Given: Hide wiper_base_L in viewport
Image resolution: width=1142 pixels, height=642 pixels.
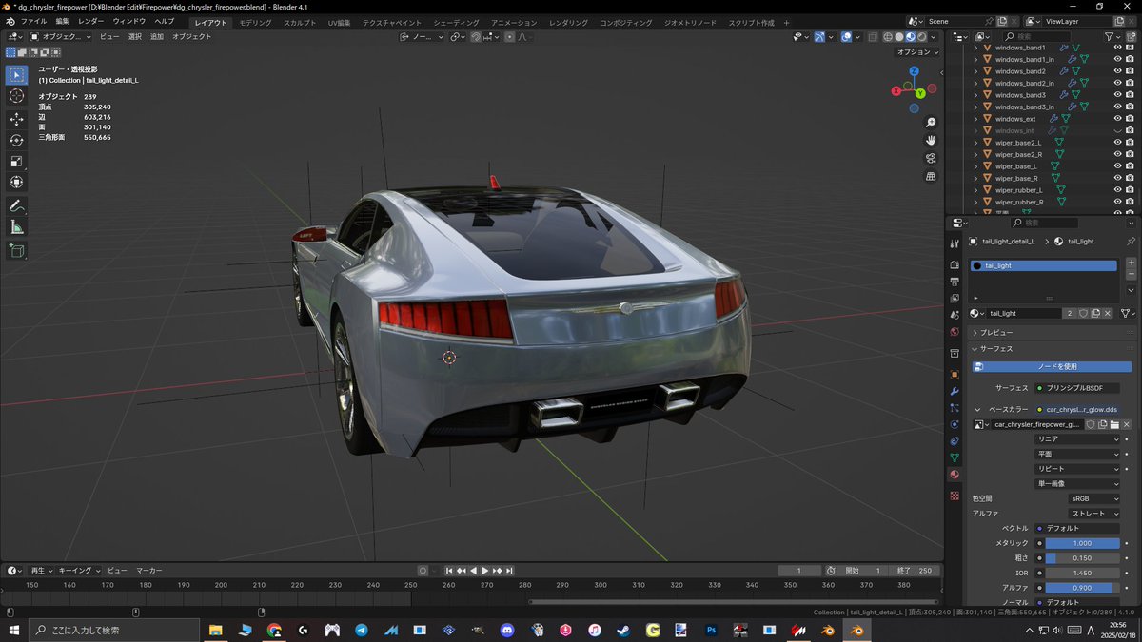Looking at the screenshot, I should coord(1117,166).
